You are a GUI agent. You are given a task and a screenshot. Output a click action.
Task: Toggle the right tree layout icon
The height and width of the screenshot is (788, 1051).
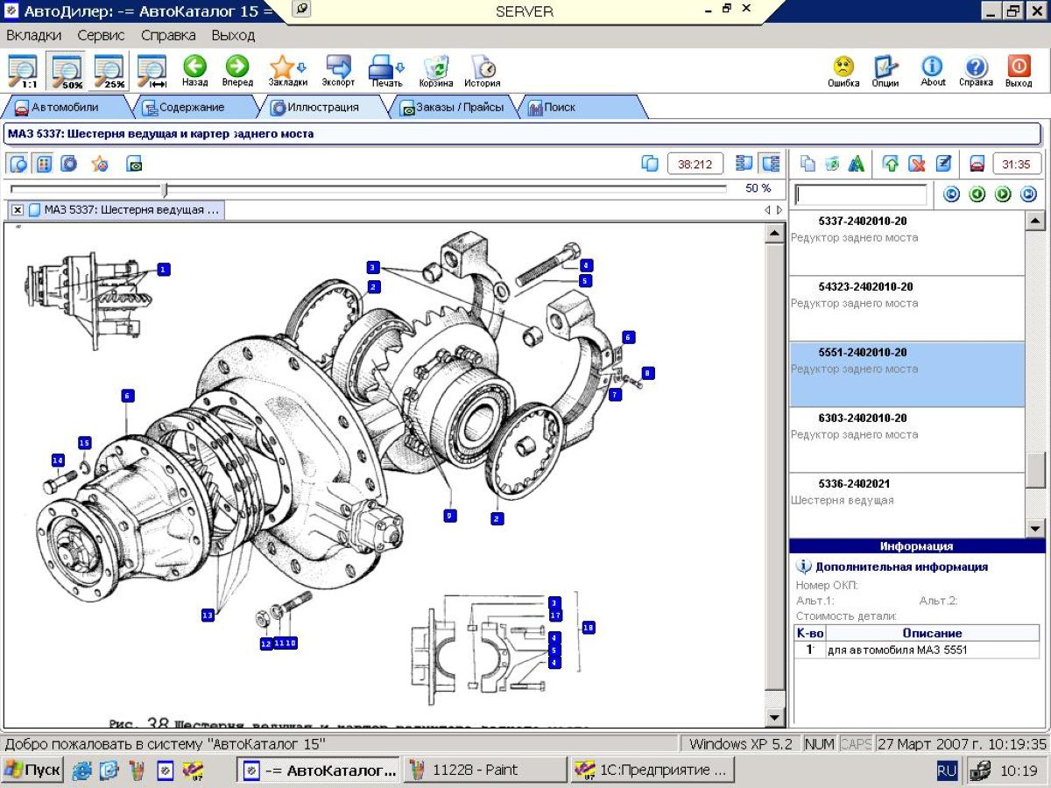(771, 164)
